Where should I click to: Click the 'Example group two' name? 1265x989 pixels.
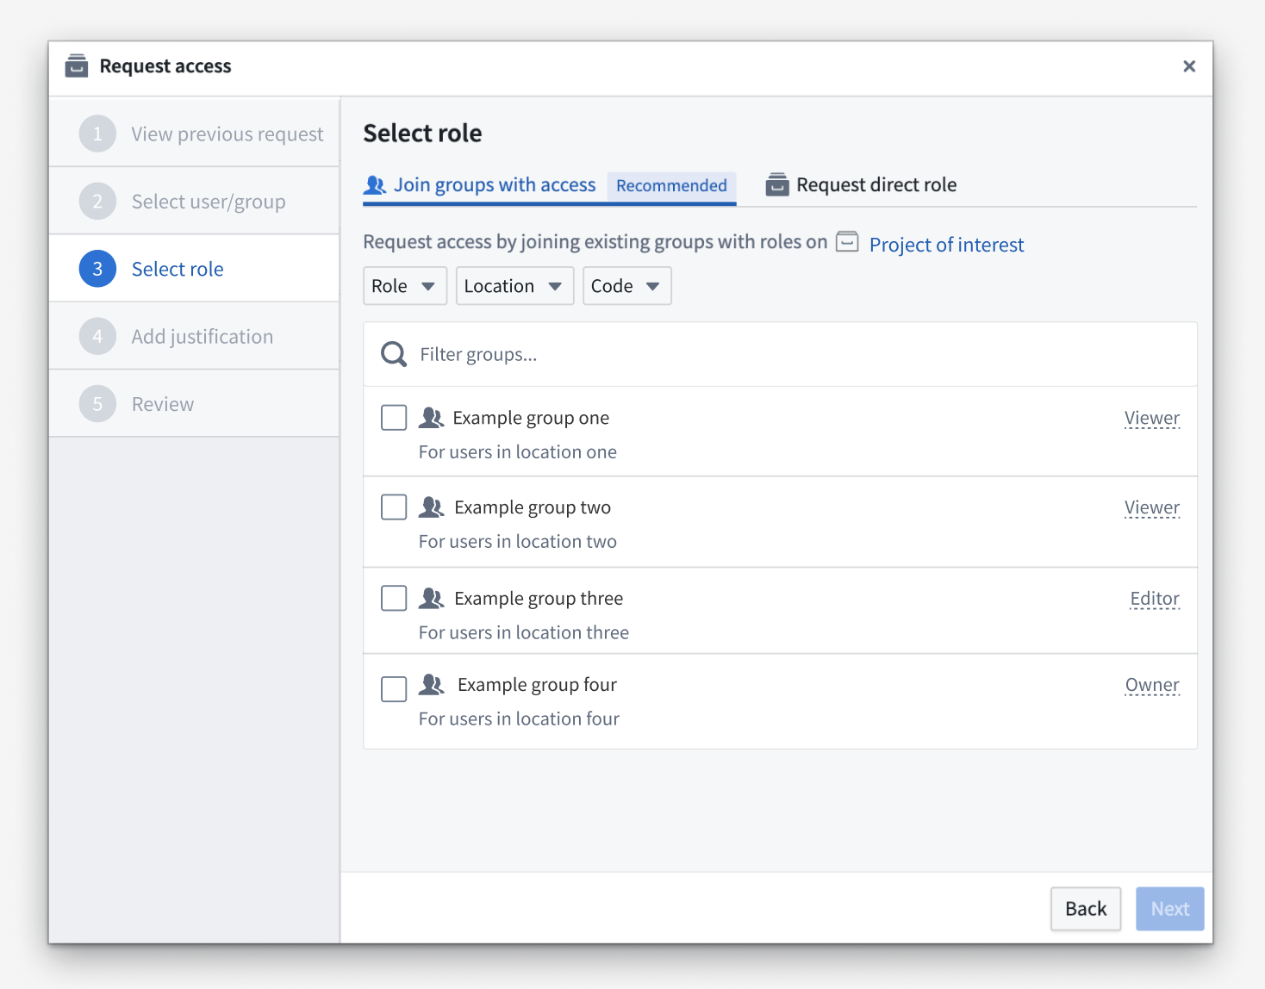533,507
